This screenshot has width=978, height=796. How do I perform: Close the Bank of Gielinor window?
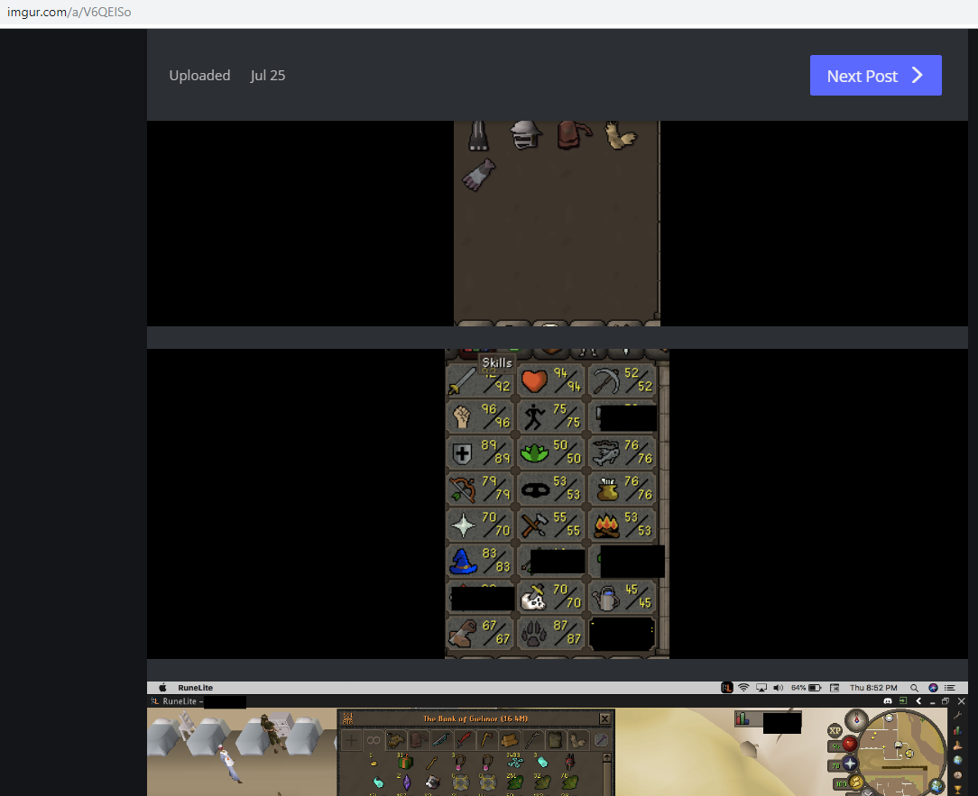coord(604,718)
